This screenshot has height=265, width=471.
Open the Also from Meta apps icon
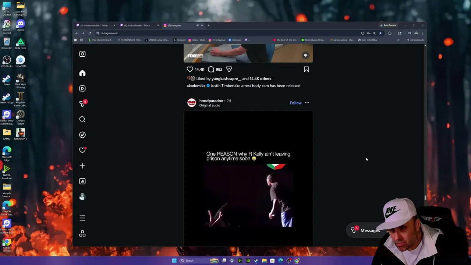[x=82, y=234]
